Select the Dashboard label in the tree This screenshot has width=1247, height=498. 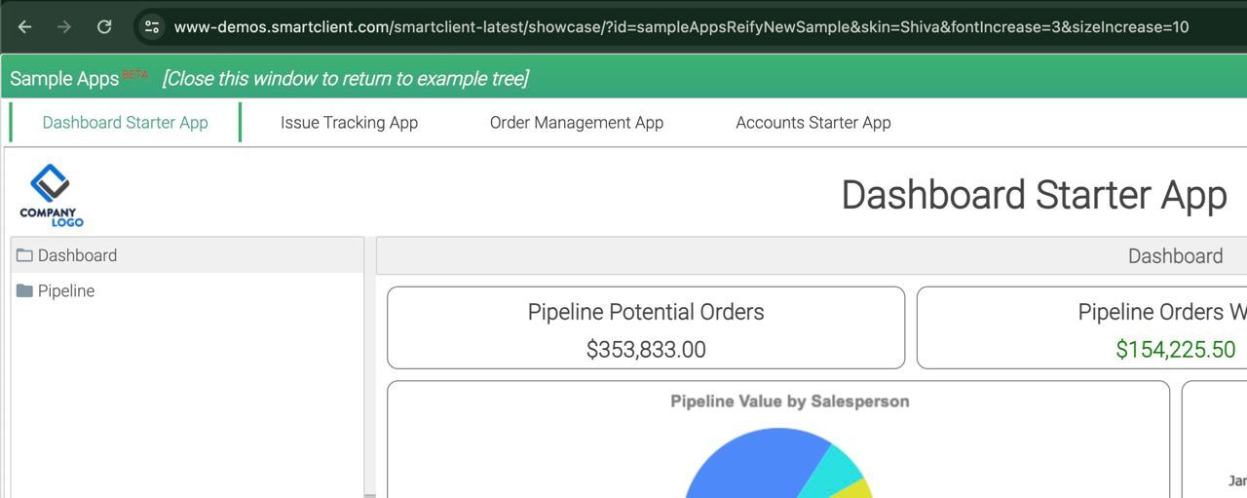[77, 255]
